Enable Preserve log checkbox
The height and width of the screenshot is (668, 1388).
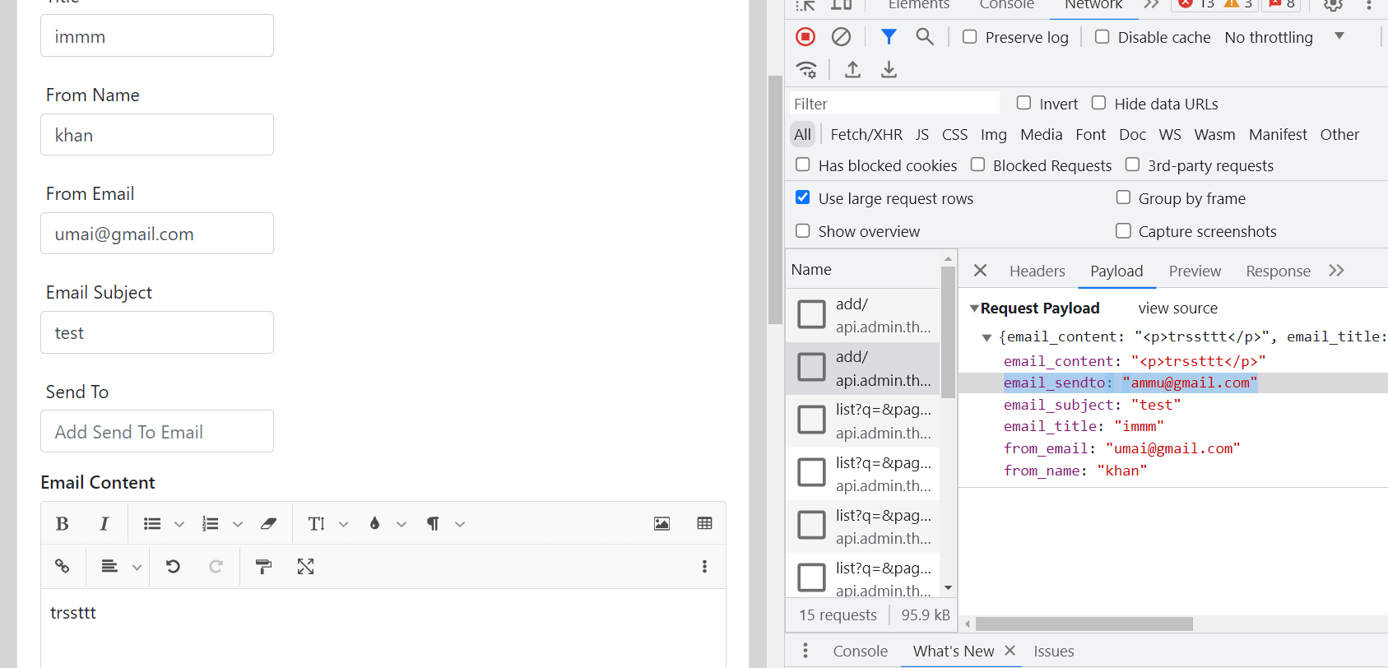click(x=970, y=37)
